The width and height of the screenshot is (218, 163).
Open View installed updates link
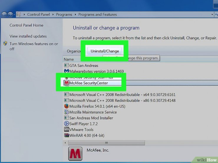[28, 36]
